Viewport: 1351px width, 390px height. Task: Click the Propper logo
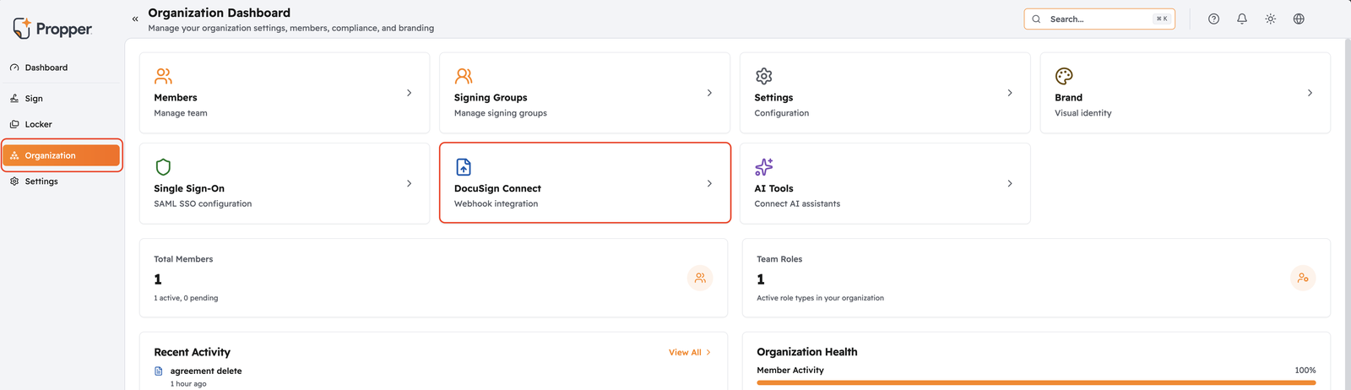(52, 29)
